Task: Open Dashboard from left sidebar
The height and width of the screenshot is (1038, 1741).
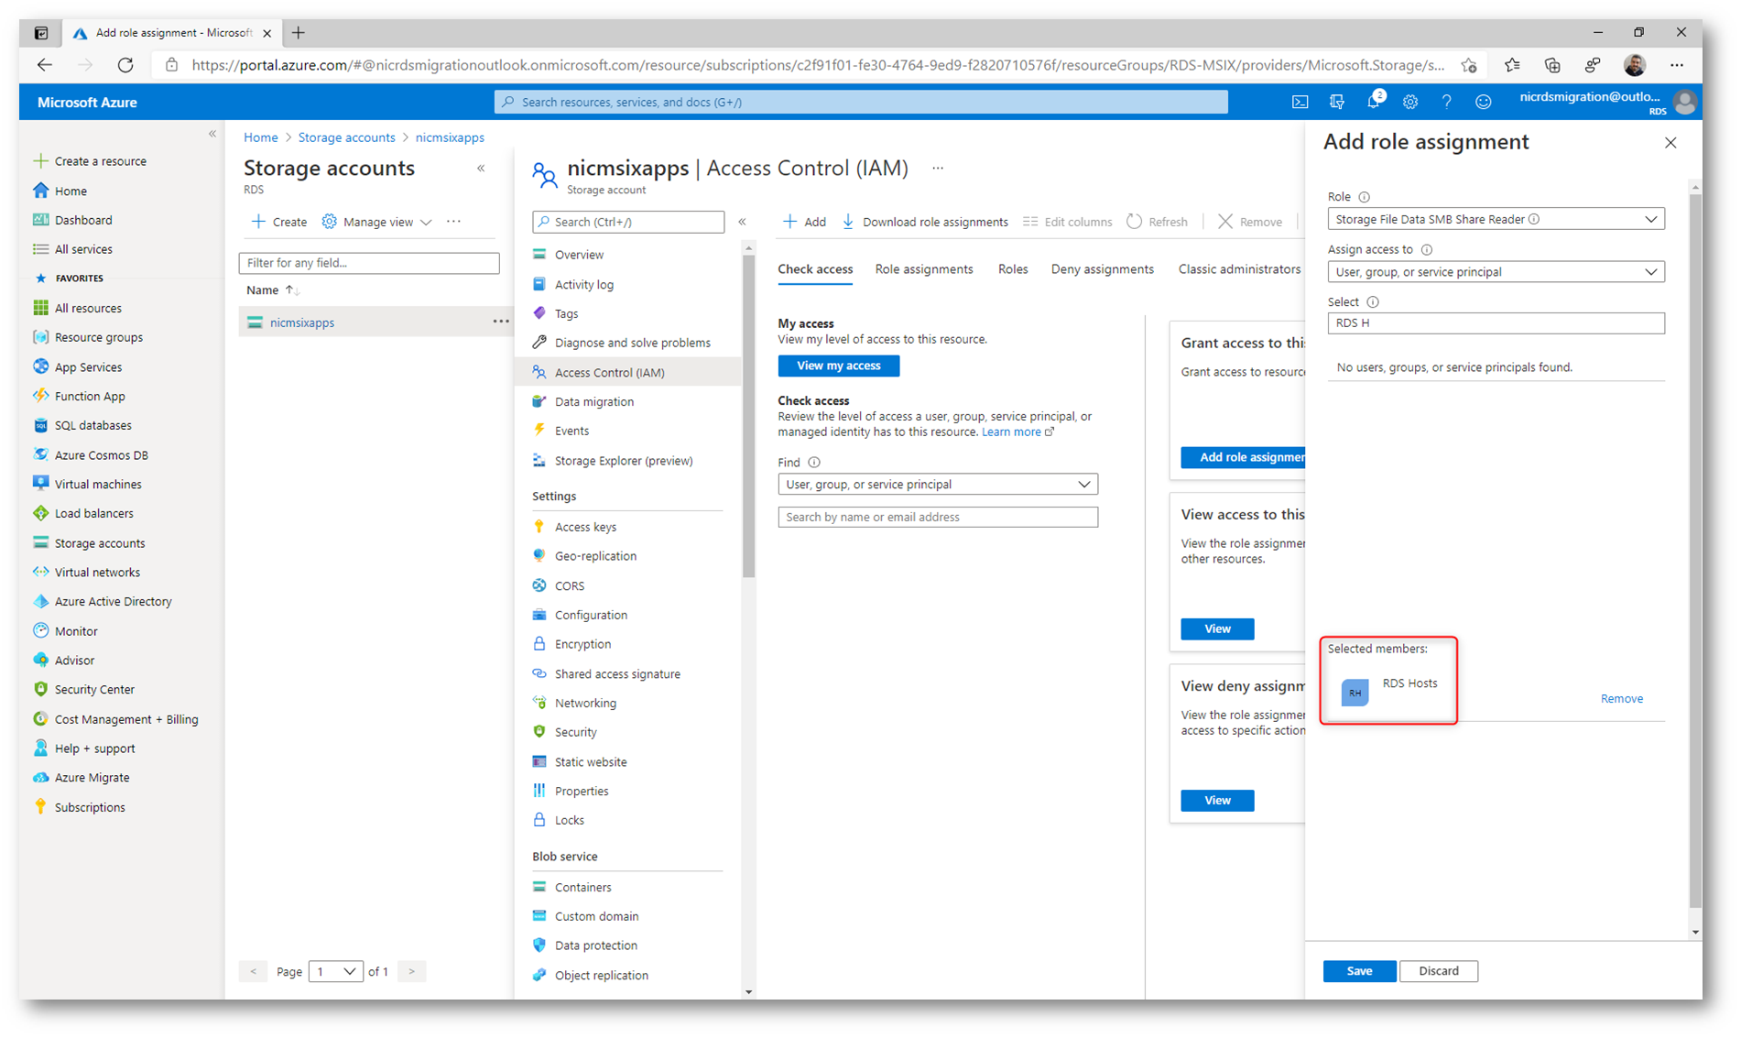Action: pos(73,220)
